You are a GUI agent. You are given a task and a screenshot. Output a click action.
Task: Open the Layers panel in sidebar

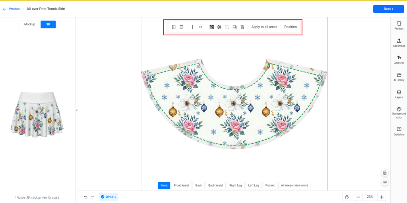[x=399, y=94]
